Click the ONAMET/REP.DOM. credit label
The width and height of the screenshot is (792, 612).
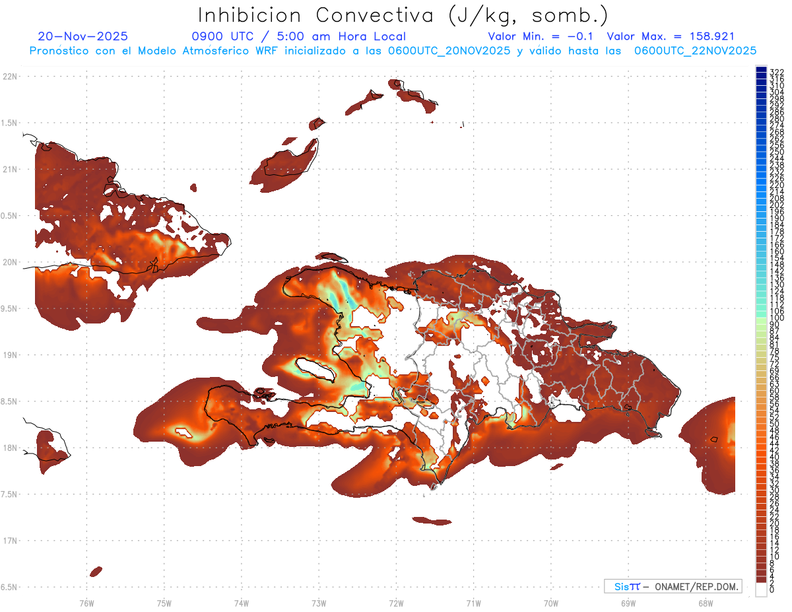(x=696, y=586)
